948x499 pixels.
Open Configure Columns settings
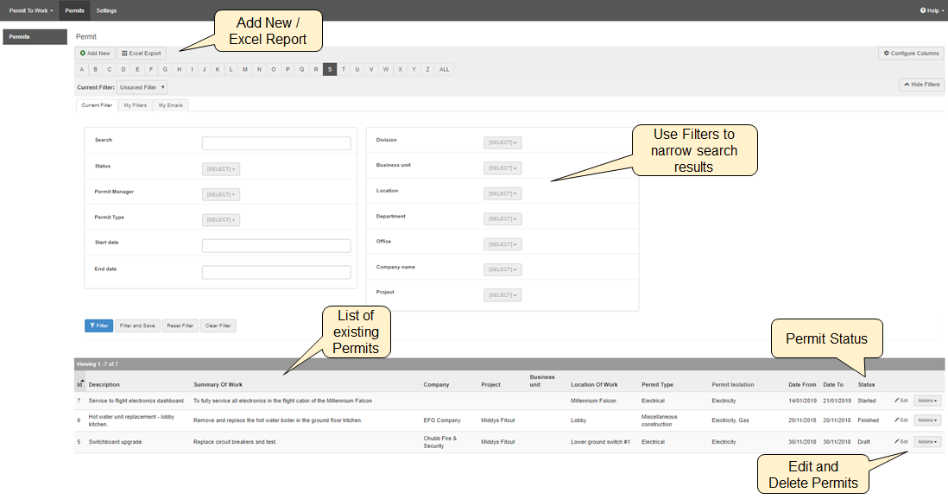911,54
